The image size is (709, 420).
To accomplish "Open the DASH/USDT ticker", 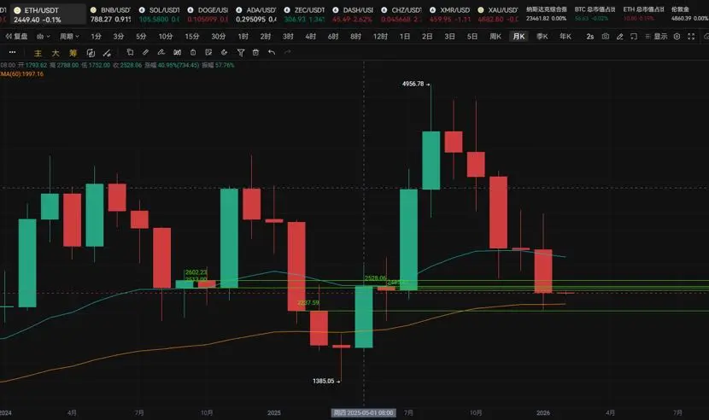I will pos(353,15).
